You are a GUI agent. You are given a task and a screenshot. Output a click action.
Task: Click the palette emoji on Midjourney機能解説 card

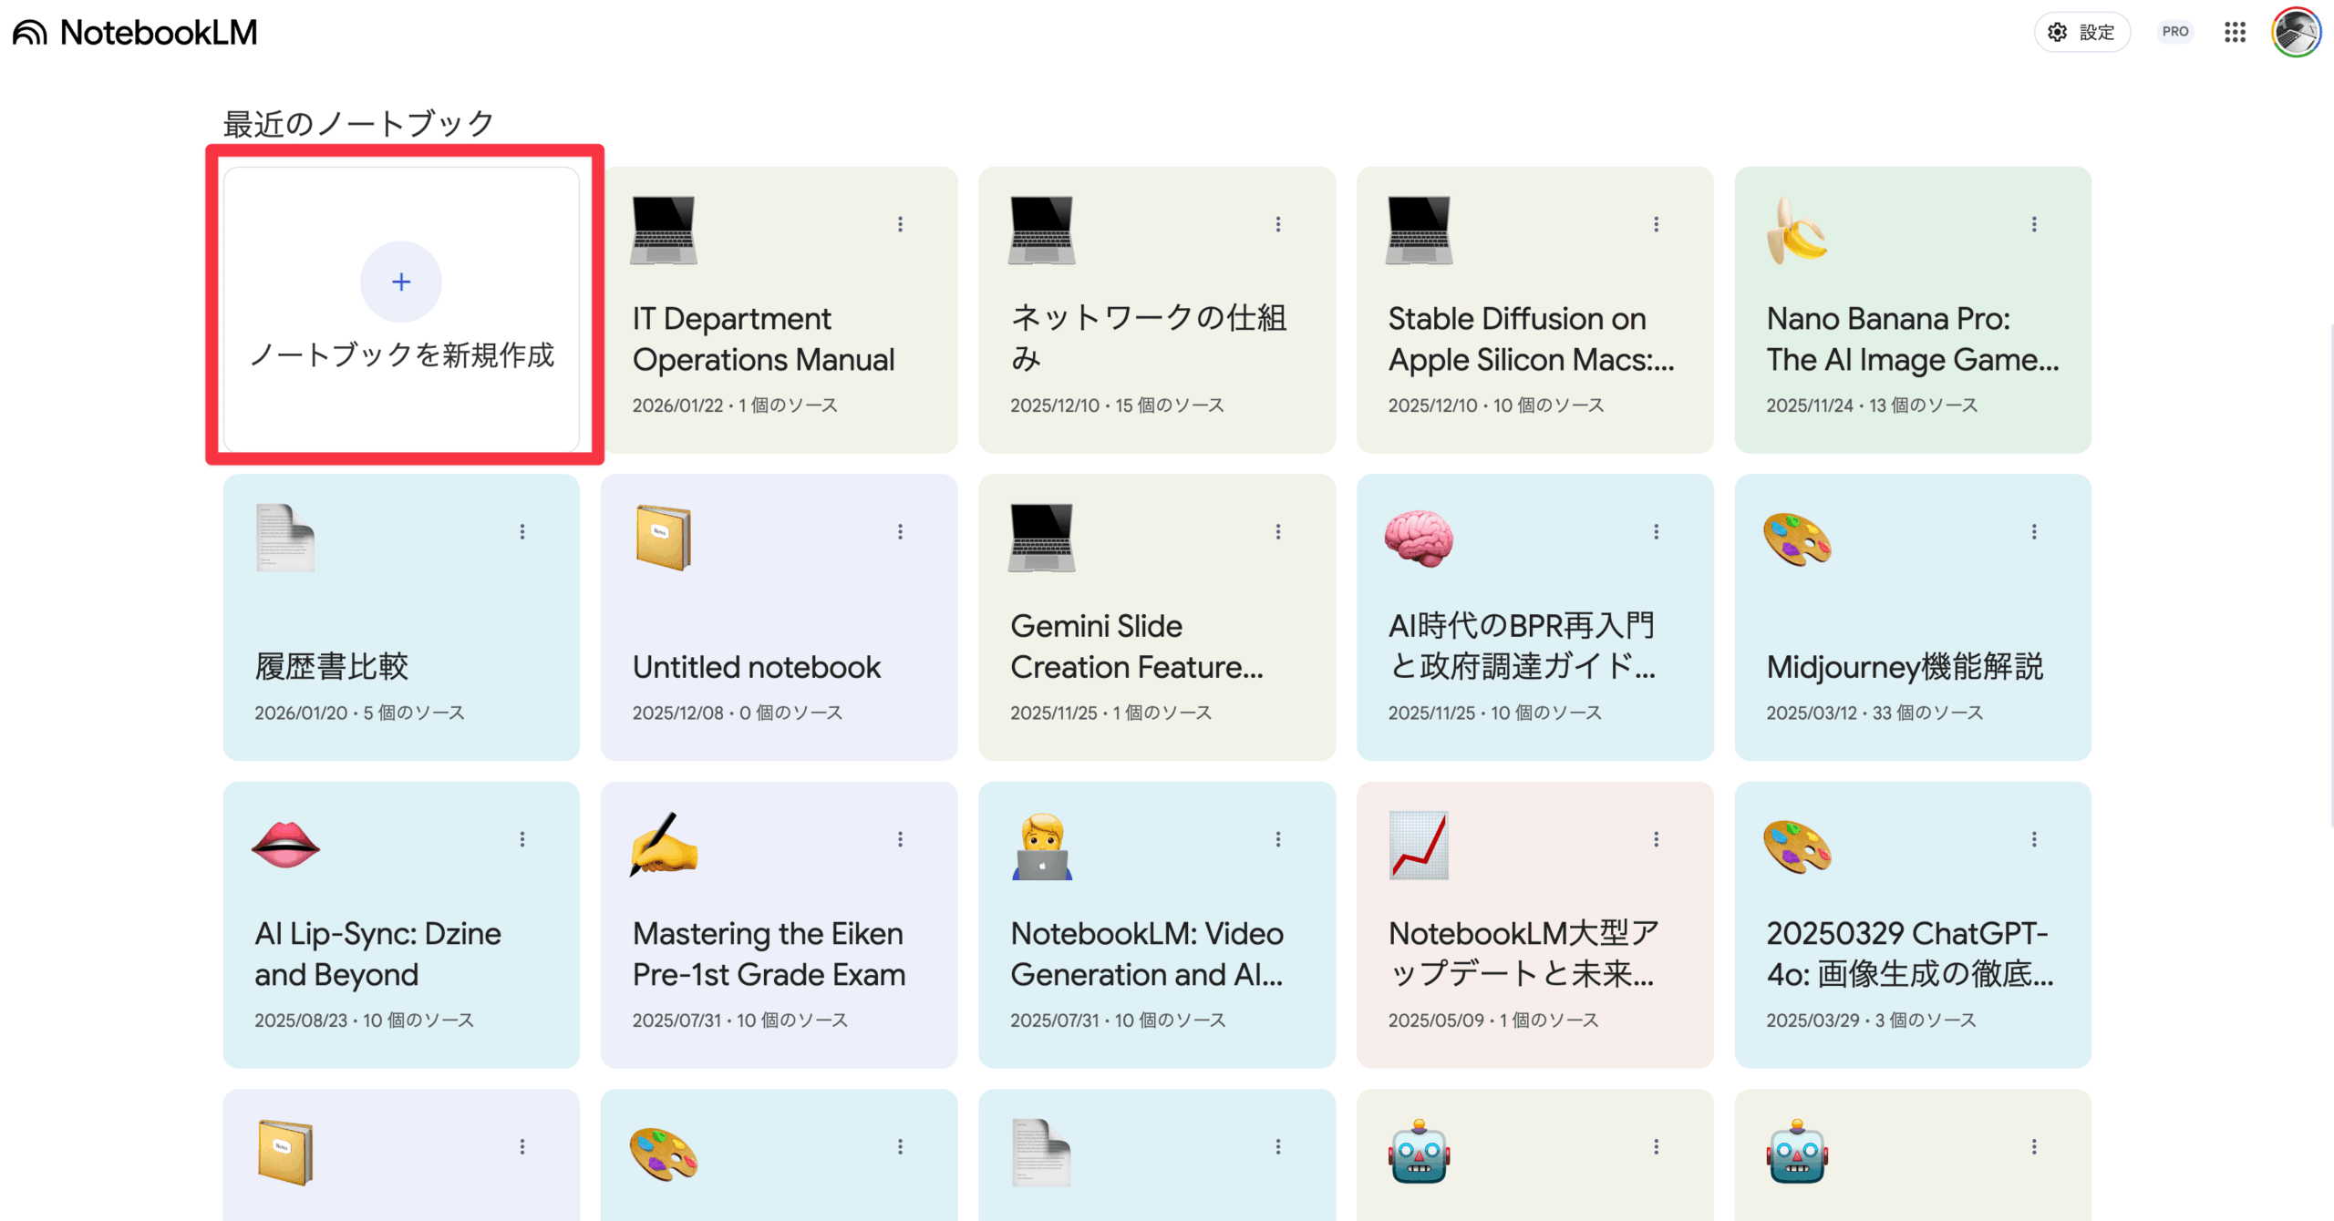(1797, 539)
